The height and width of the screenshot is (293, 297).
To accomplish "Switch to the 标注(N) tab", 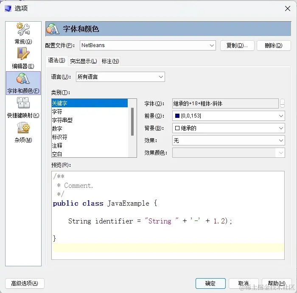I will pyautogui.click(x=110, y=61).
